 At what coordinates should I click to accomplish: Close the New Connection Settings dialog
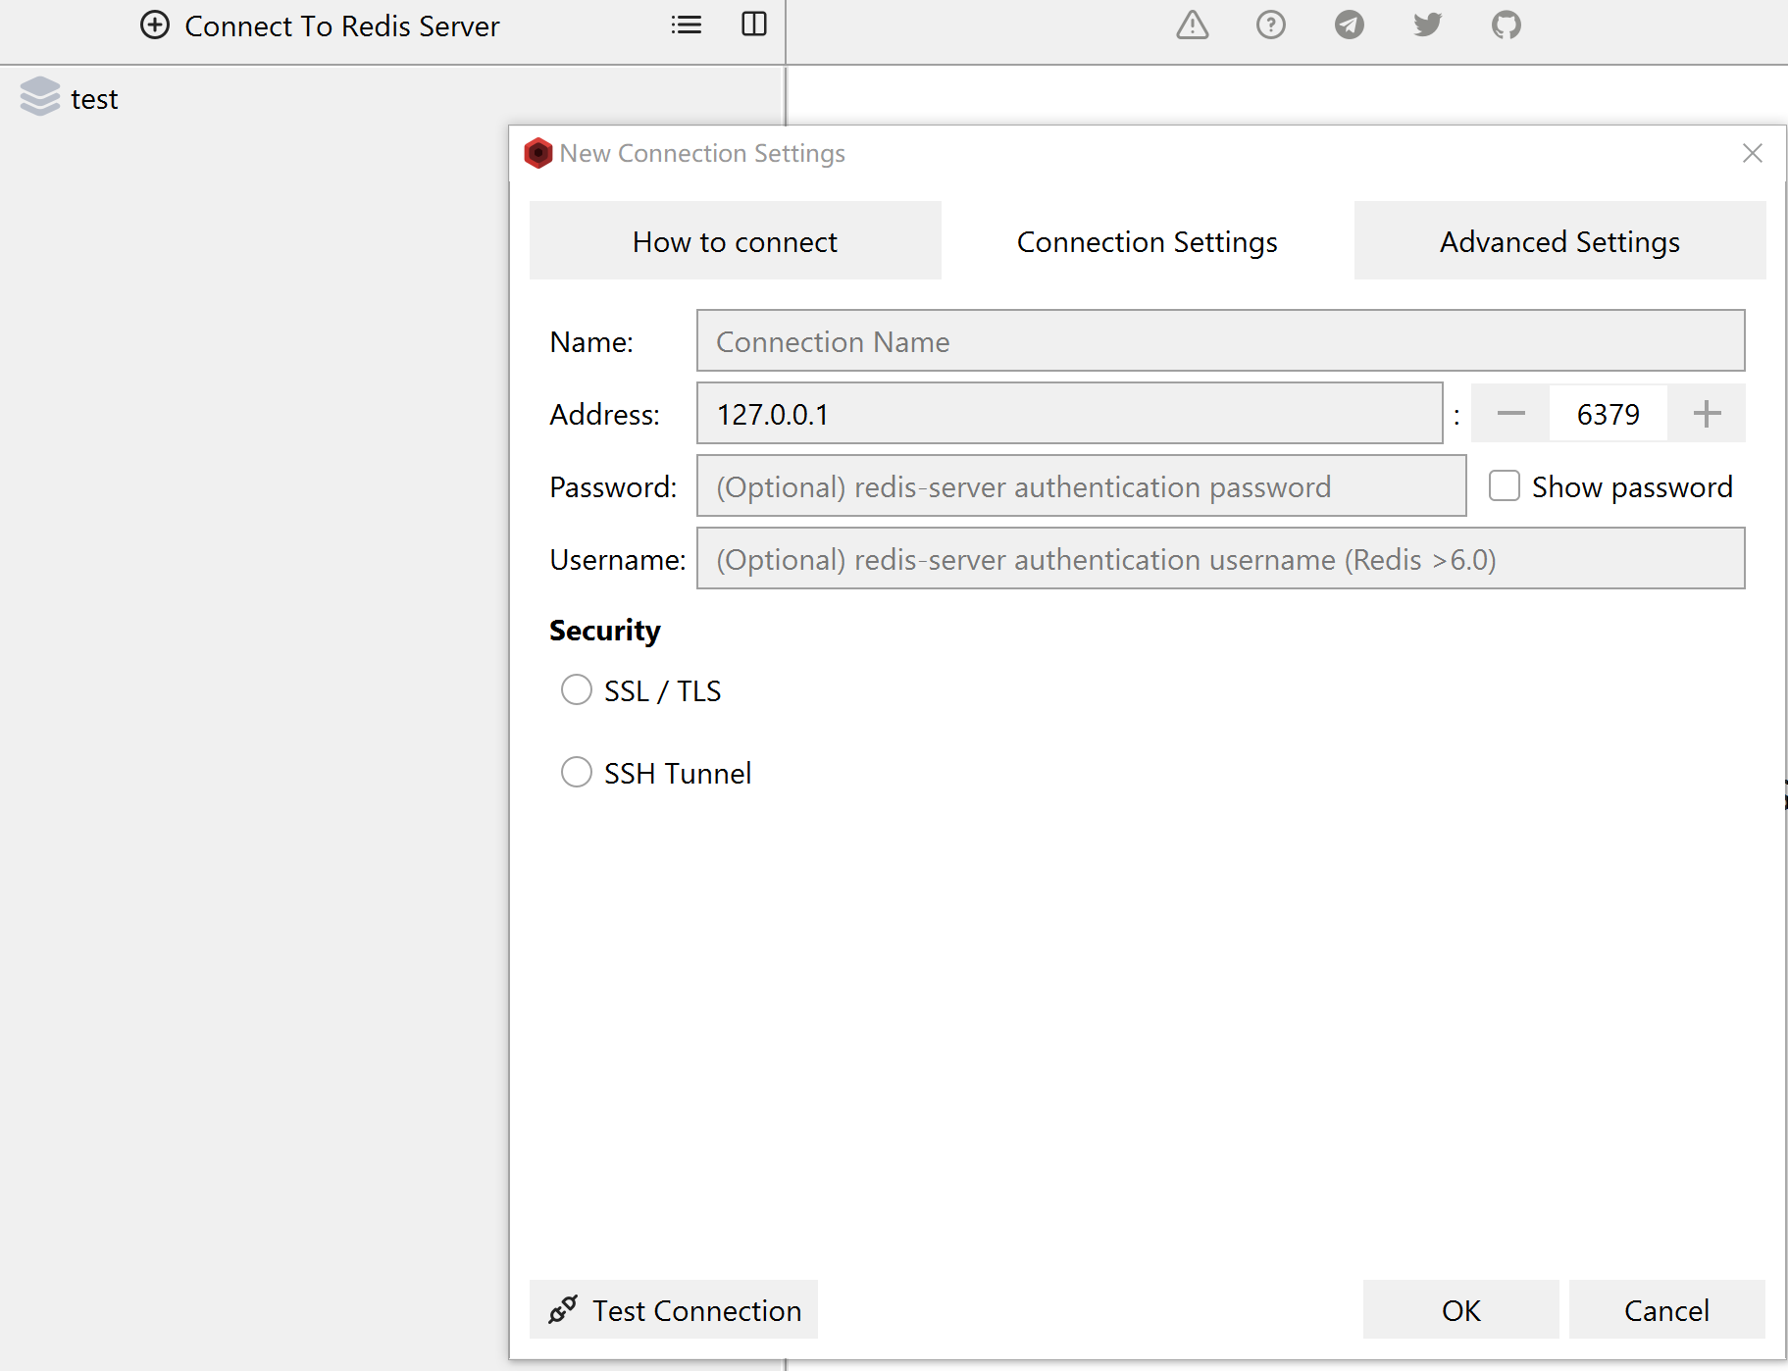tap(1753, 153)
